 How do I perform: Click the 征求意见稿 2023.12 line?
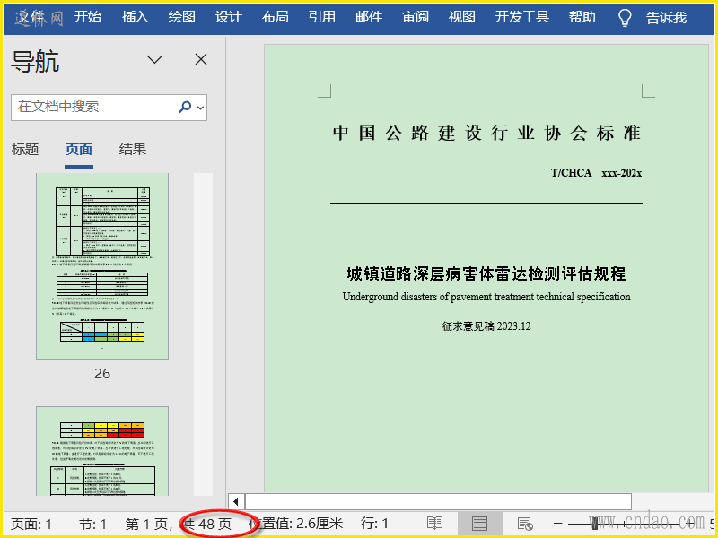click(x=486, y=326)
